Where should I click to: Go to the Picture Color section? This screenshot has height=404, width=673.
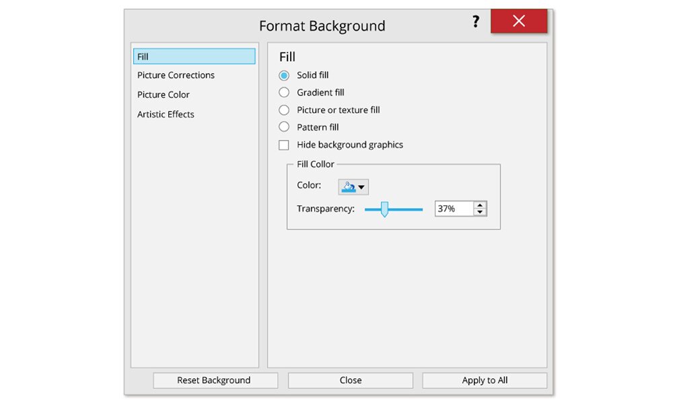[x=164, y=95]
